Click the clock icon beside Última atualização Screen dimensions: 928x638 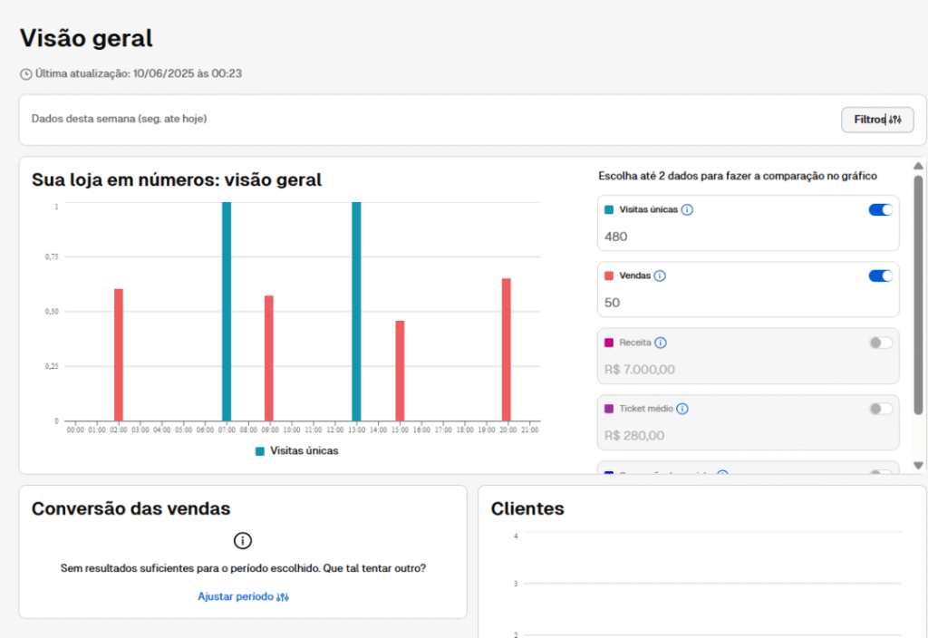click(25, 73)
